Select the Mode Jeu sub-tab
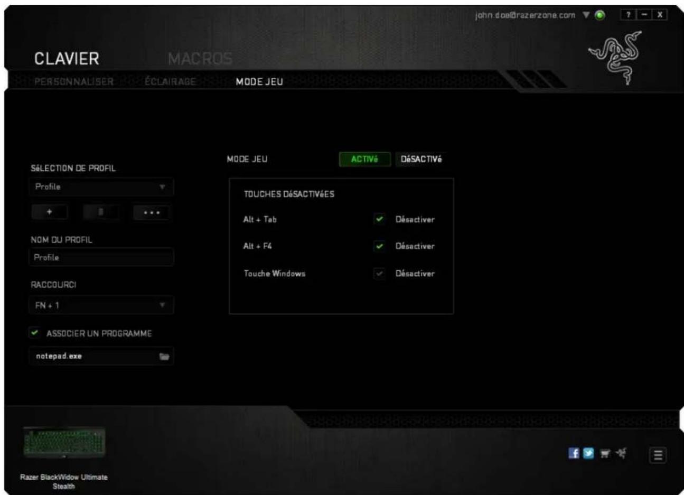This screenshot has height=495, width=684. click(x=259, y=82)
